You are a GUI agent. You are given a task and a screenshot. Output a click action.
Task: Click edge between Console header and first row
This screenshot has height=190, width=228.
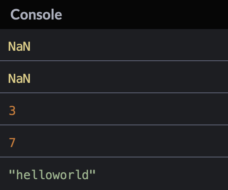(114, 29)
